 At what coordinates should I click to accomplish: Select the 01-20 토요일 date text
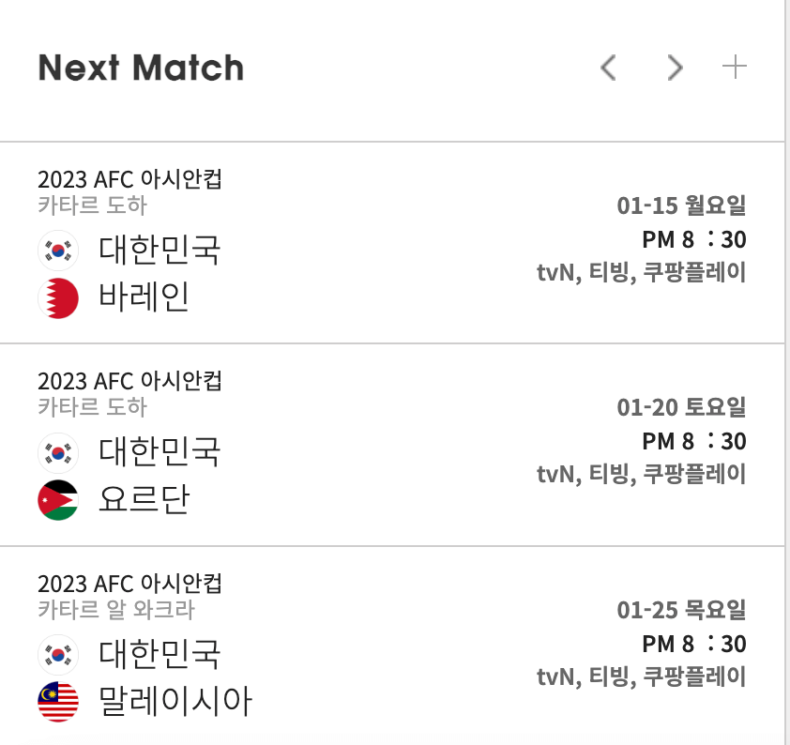point(680,408)
